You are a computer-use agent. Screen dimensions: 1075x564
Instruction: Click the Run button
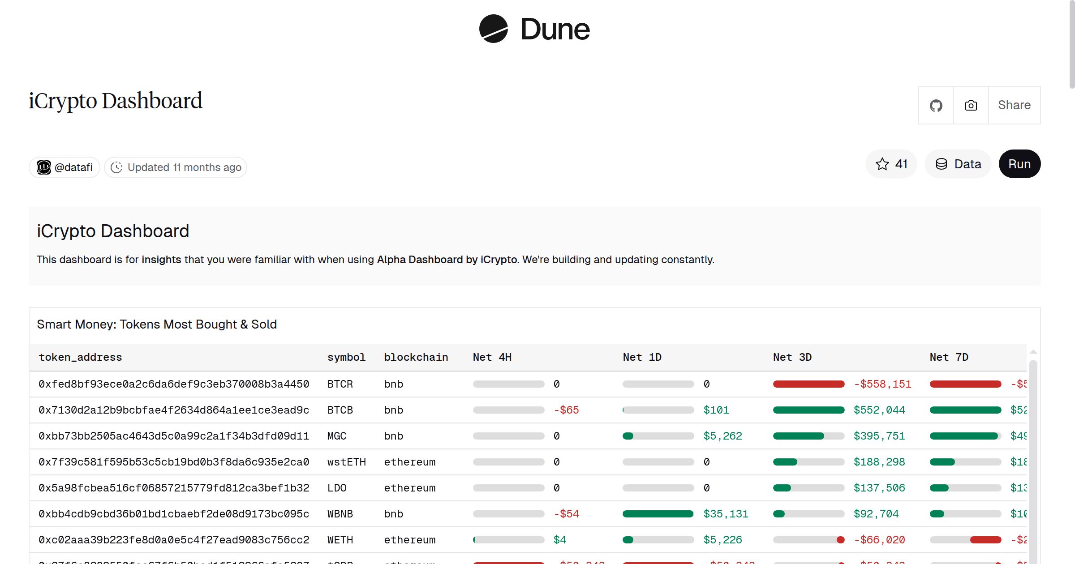pos(1019,164)
